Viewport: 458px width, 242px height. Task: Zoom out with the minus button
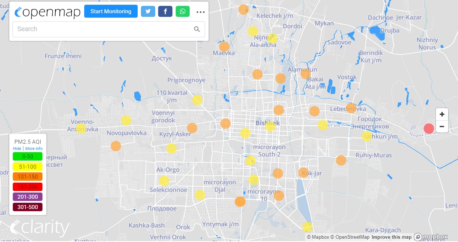coord(442,126)
